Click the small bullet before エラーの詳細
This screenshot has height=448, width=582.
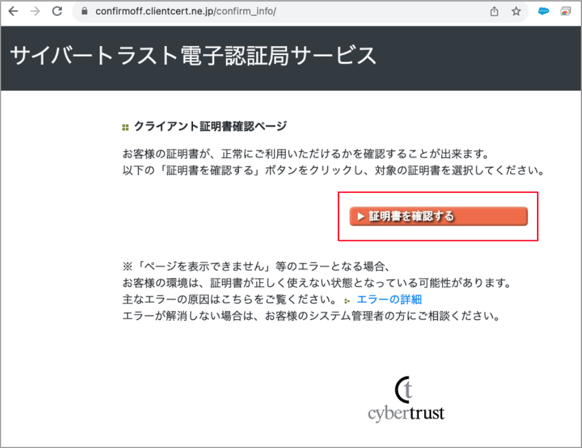348,300
